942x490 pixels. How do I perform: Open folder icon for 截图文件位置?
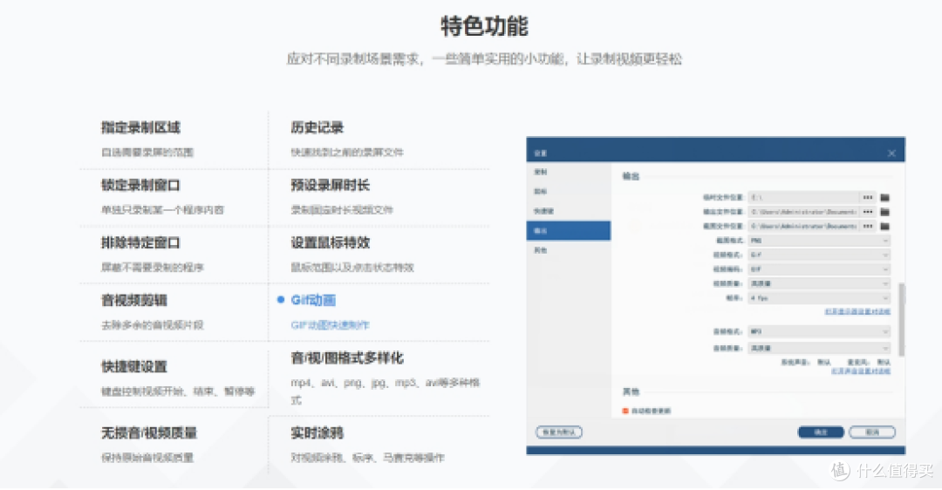pyautogui.click(x=885, y=227)
